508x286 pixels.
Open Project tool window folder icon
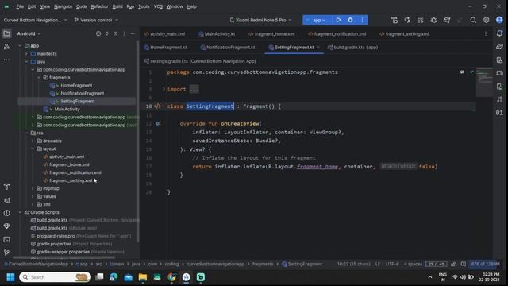click(x=6, y=33)
